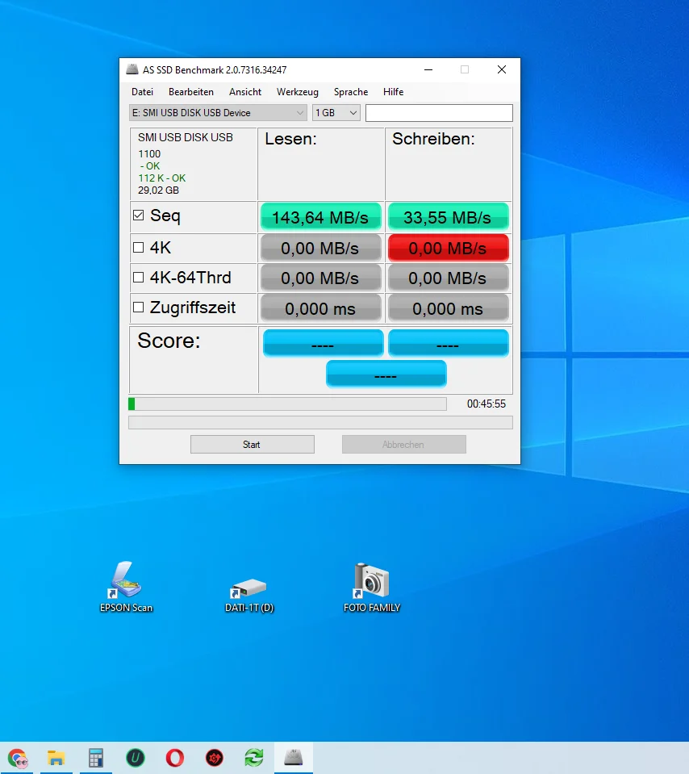Viewport: 689px width, 774px height.
Task: Click the Zugriffszeit write 0,000 ms field
Action: [x=448, y=308]
